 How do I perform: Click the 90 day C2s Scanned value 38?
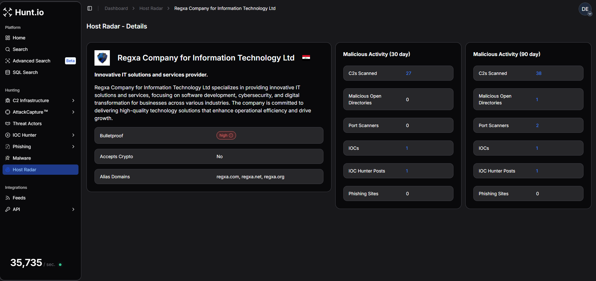(539, 73)
